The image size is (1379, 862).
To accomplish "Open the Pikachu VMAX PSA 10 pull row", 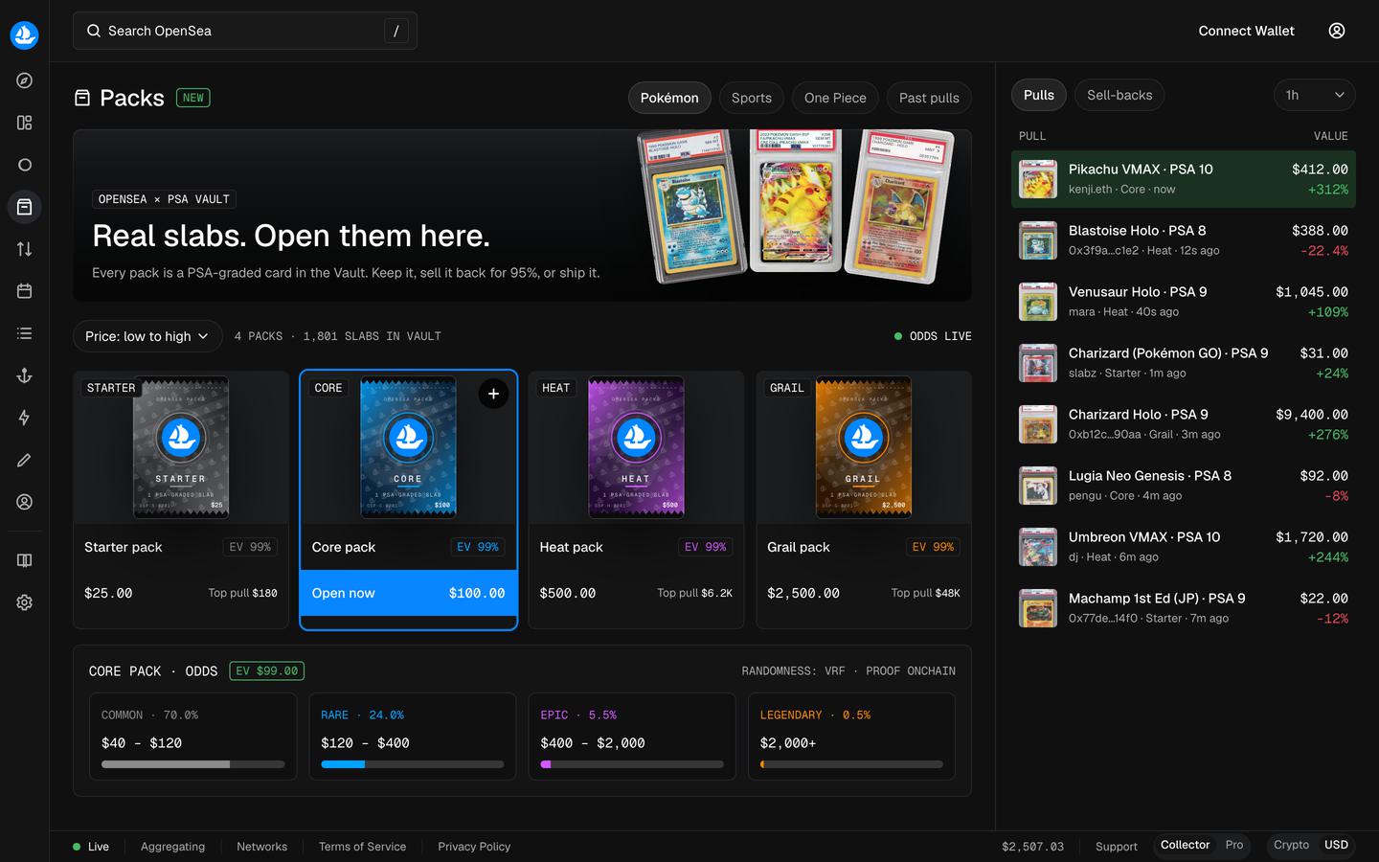I will point(1184,179).
